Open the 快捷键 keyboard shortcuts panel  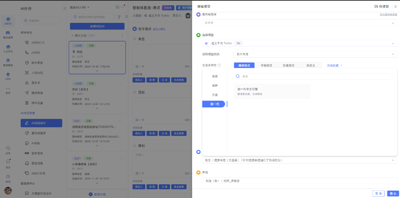coord(381,6)
